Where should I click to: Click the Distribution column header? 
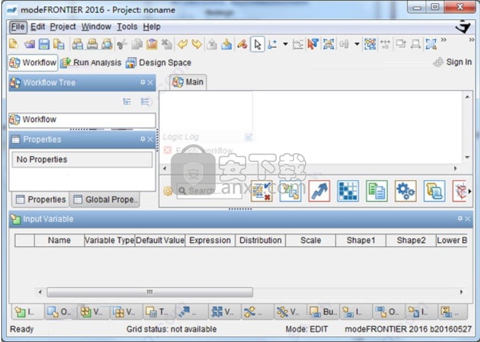(x=261, y=240)
